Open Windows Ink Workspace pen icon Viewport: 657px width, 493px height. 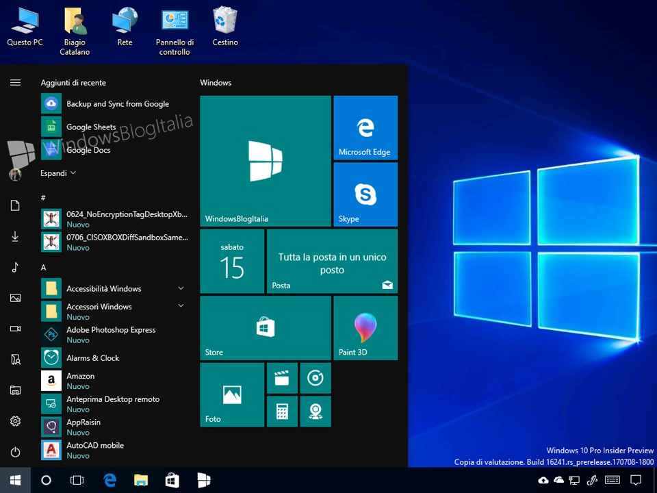pyautogui.click(x=592, y=480)
